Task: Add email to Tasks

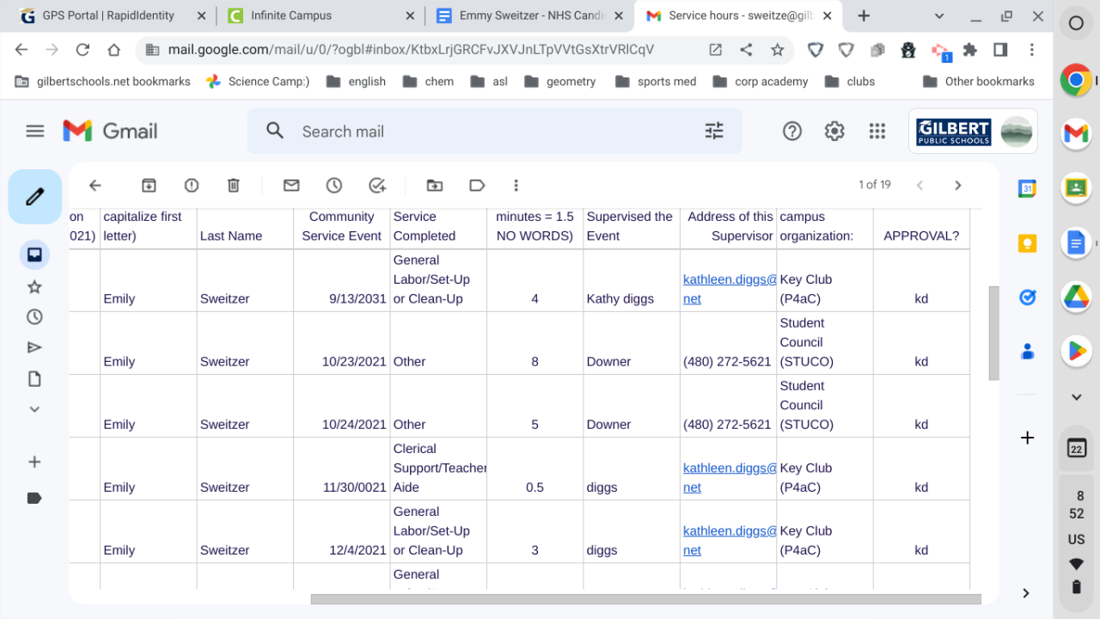Action: 377,185
